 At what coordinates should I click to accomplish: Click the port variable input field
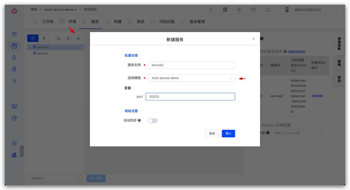(190, 97)
